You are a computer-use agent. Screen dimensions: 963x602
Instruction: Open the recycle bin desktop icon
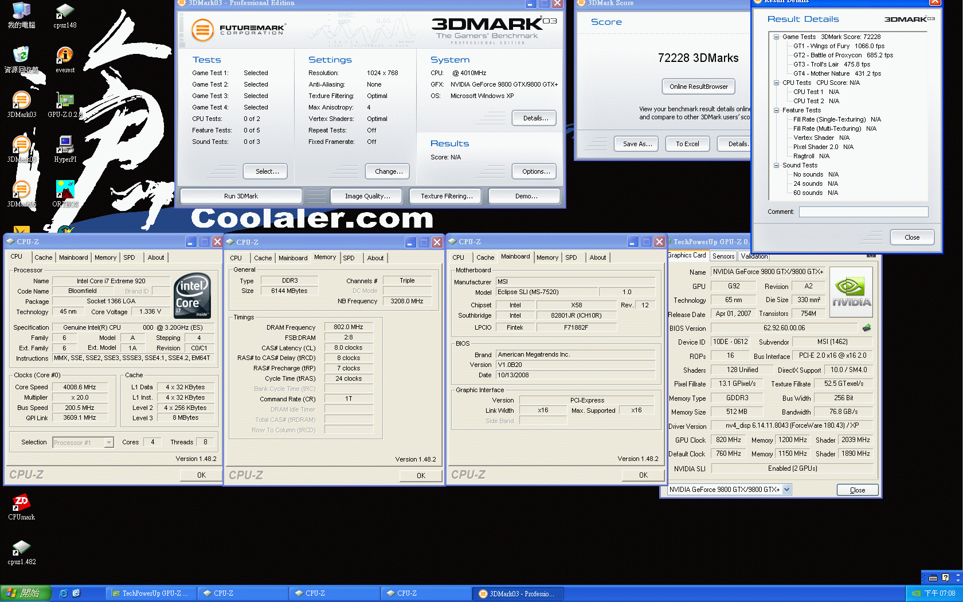pos(21,60)
